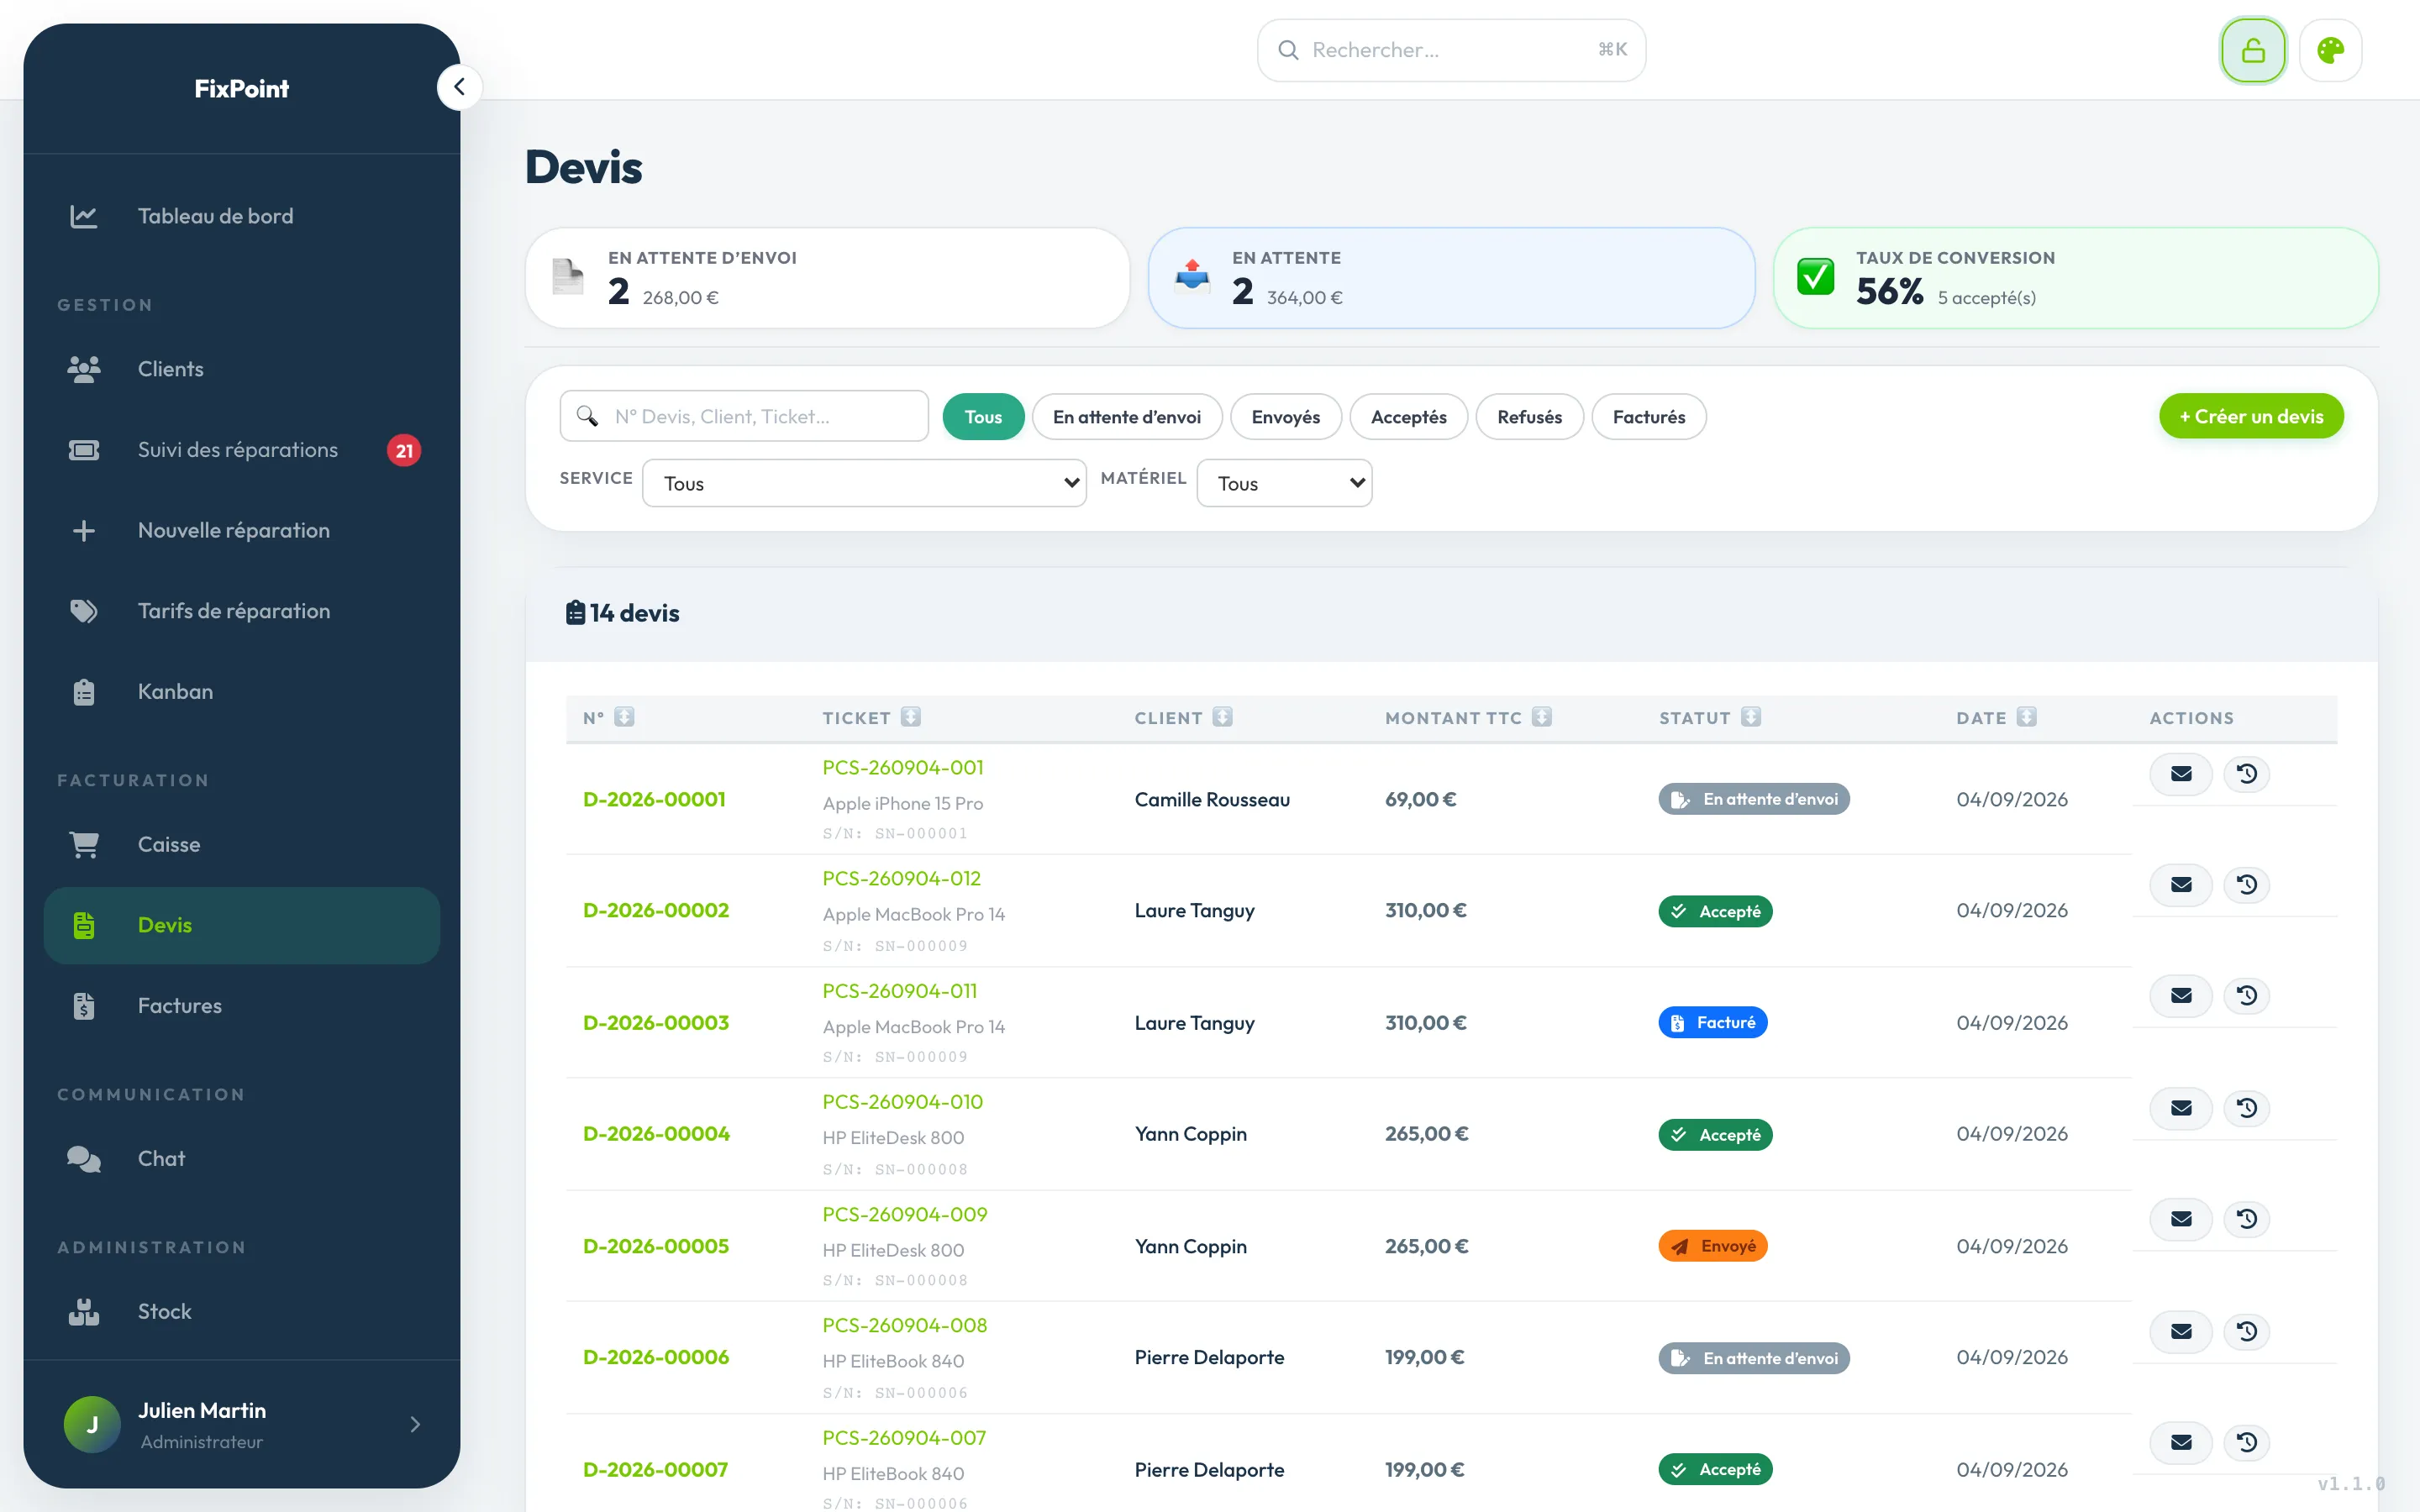Click the Caisse shopping cart icon
Viewport: 2420px width, 1512px height.
pos(84,845)
